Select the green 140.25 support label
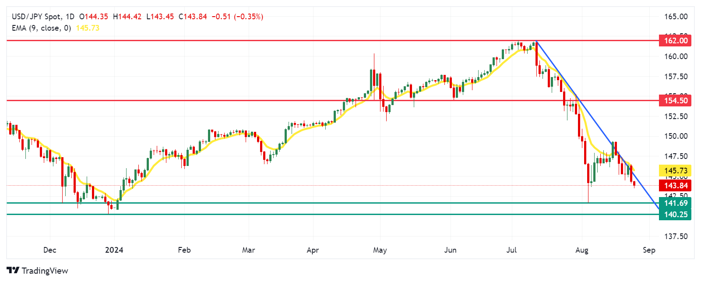The height and width of the screenshot is (282, 701). coord(676,215)
